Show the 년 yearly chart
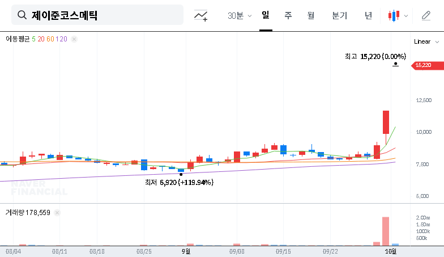This screenshot has width=444, height=257. coord(368,15)
